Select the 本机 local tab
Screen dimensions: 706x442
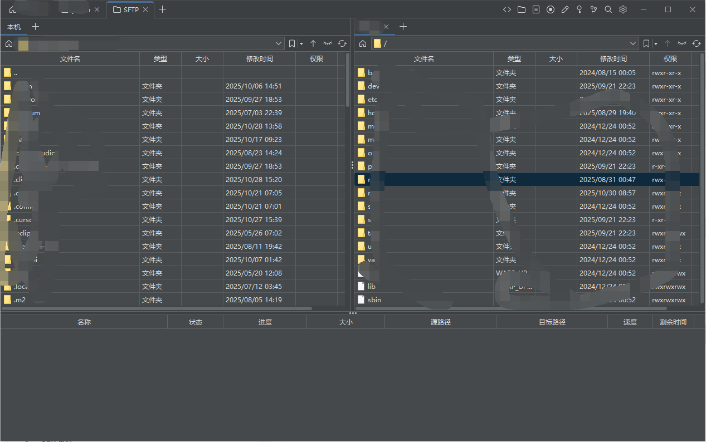coord(14,27)
